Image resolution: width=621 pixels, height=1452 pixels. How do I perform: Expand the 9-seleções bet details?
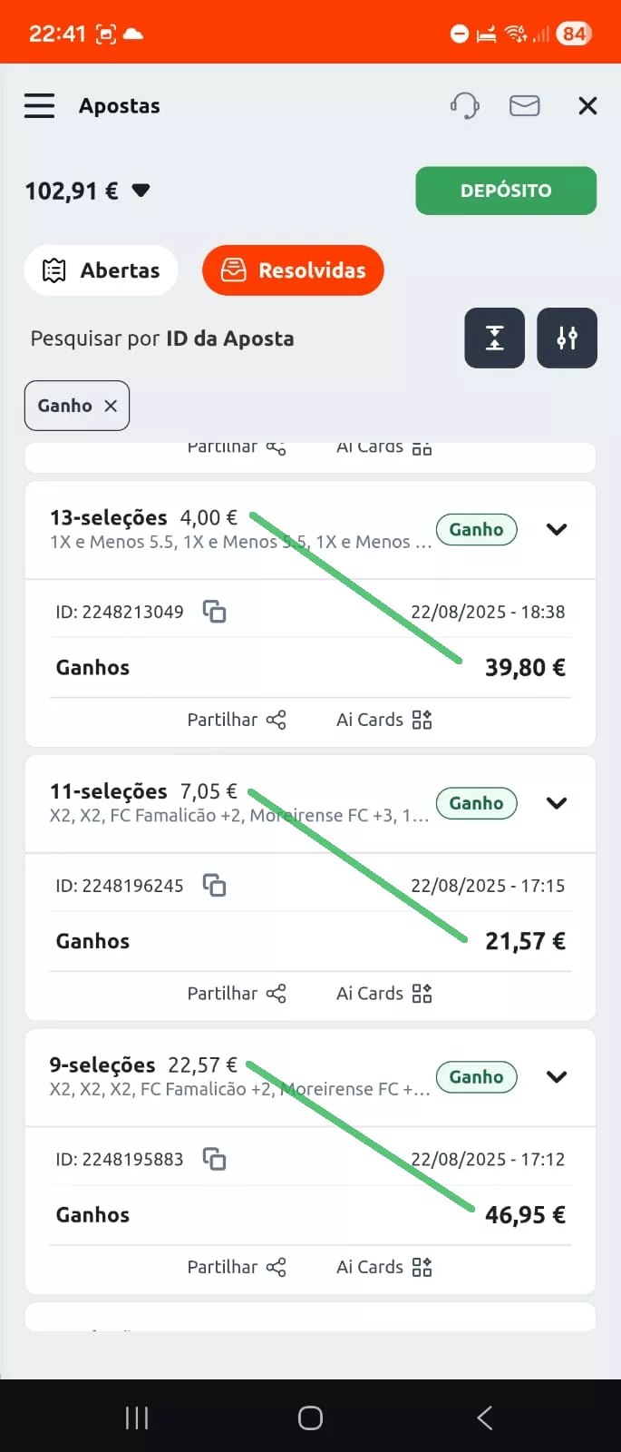557,1077
